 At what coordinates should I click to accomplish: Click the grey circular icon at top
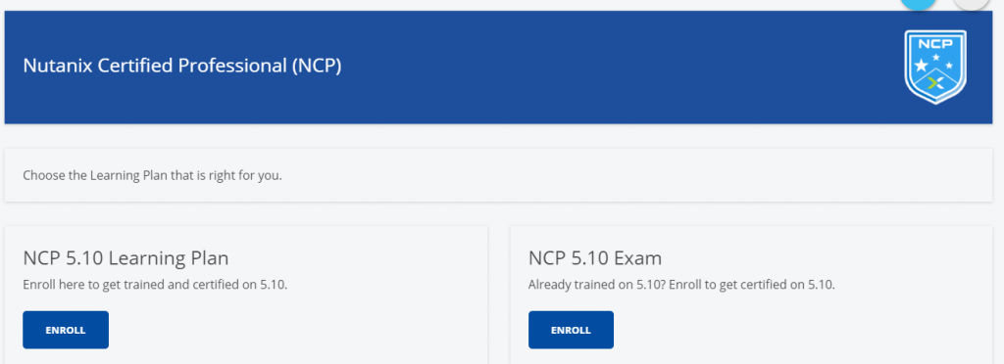971,3
